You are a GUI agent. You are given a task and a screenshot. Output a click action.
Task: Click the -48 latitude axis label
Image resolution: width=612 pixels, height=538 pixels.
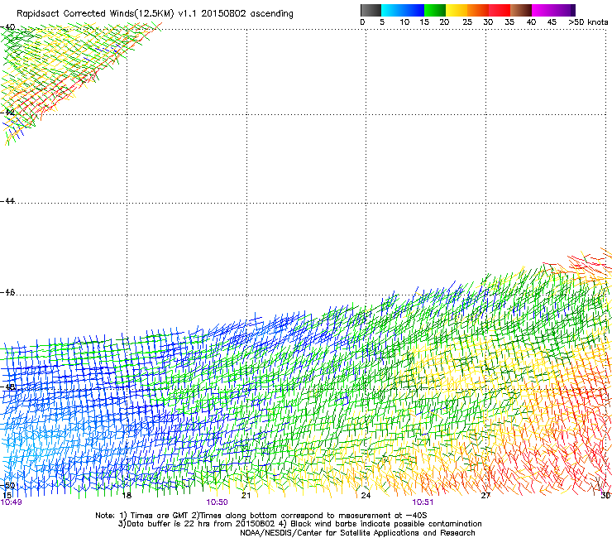(x=7, y=387)
